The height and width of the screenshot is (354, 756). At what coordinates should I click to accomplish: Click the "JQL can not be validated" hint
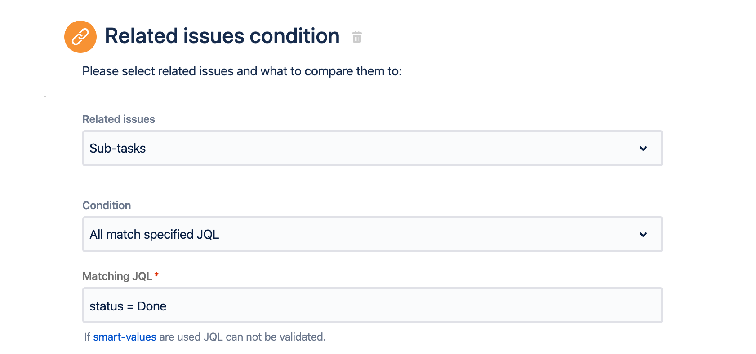[x=264, y=337]
